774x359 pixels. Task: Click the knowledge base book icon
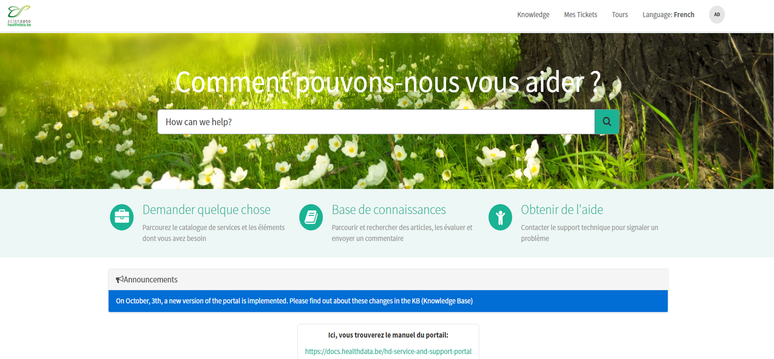click(x=311, y=217)
